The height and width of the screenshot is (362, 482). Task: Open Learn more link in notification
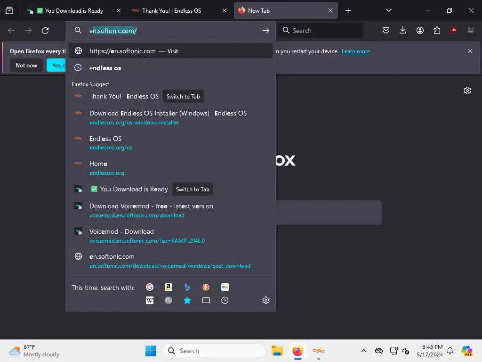(x=356, y=51)
